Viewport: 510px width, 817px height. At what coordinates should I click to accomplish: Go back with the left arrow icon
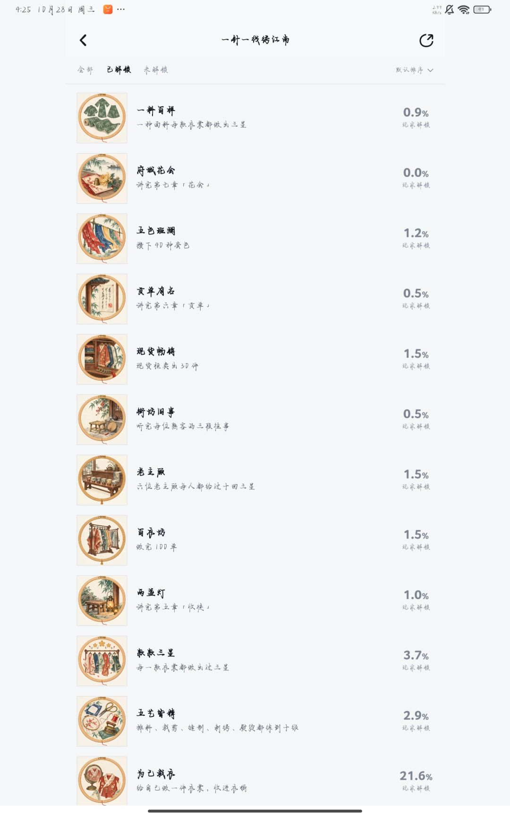click(83, 40)
